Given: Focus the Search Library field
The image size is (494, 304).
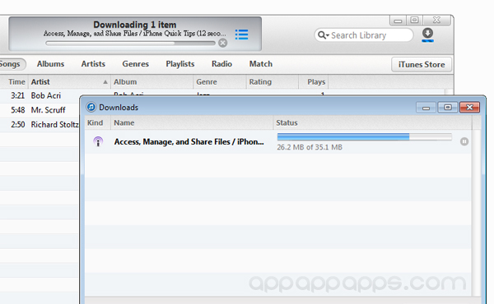Looking at the screenshot, I should tap(364, 35).
